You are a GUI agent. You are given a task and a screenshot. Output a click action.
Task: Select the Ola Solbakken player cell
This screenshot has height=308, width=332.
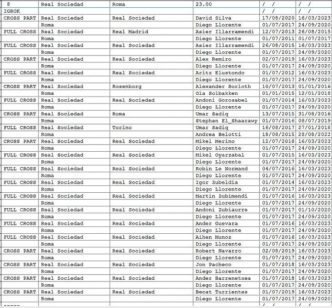pyautogui.click(x=226, y=93)
